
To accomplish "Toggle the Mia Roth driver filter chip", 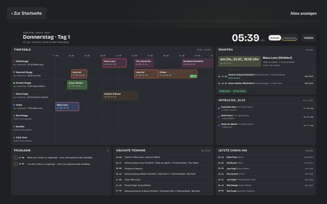I will click(224, 91).
